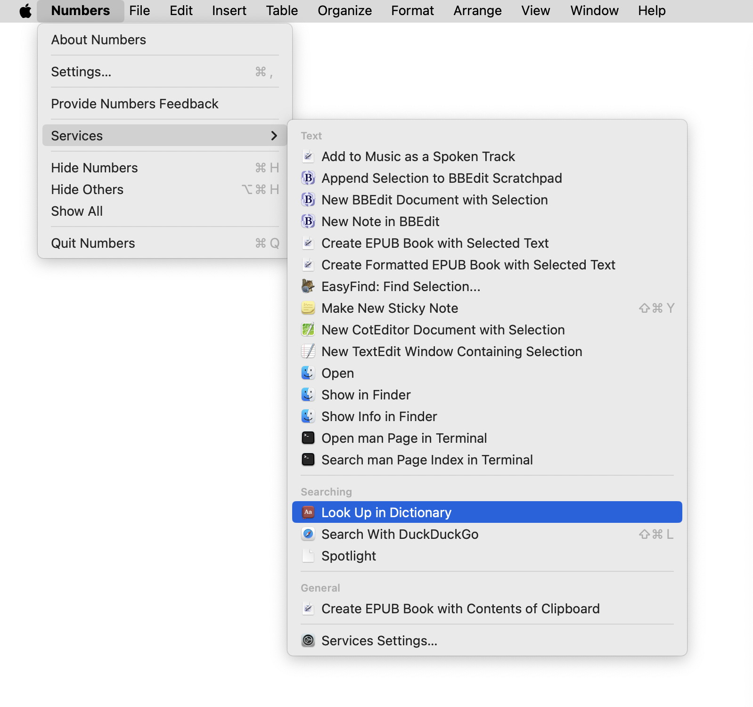Click the icon beside Create EPUB with Clipboard

[308, 609]
